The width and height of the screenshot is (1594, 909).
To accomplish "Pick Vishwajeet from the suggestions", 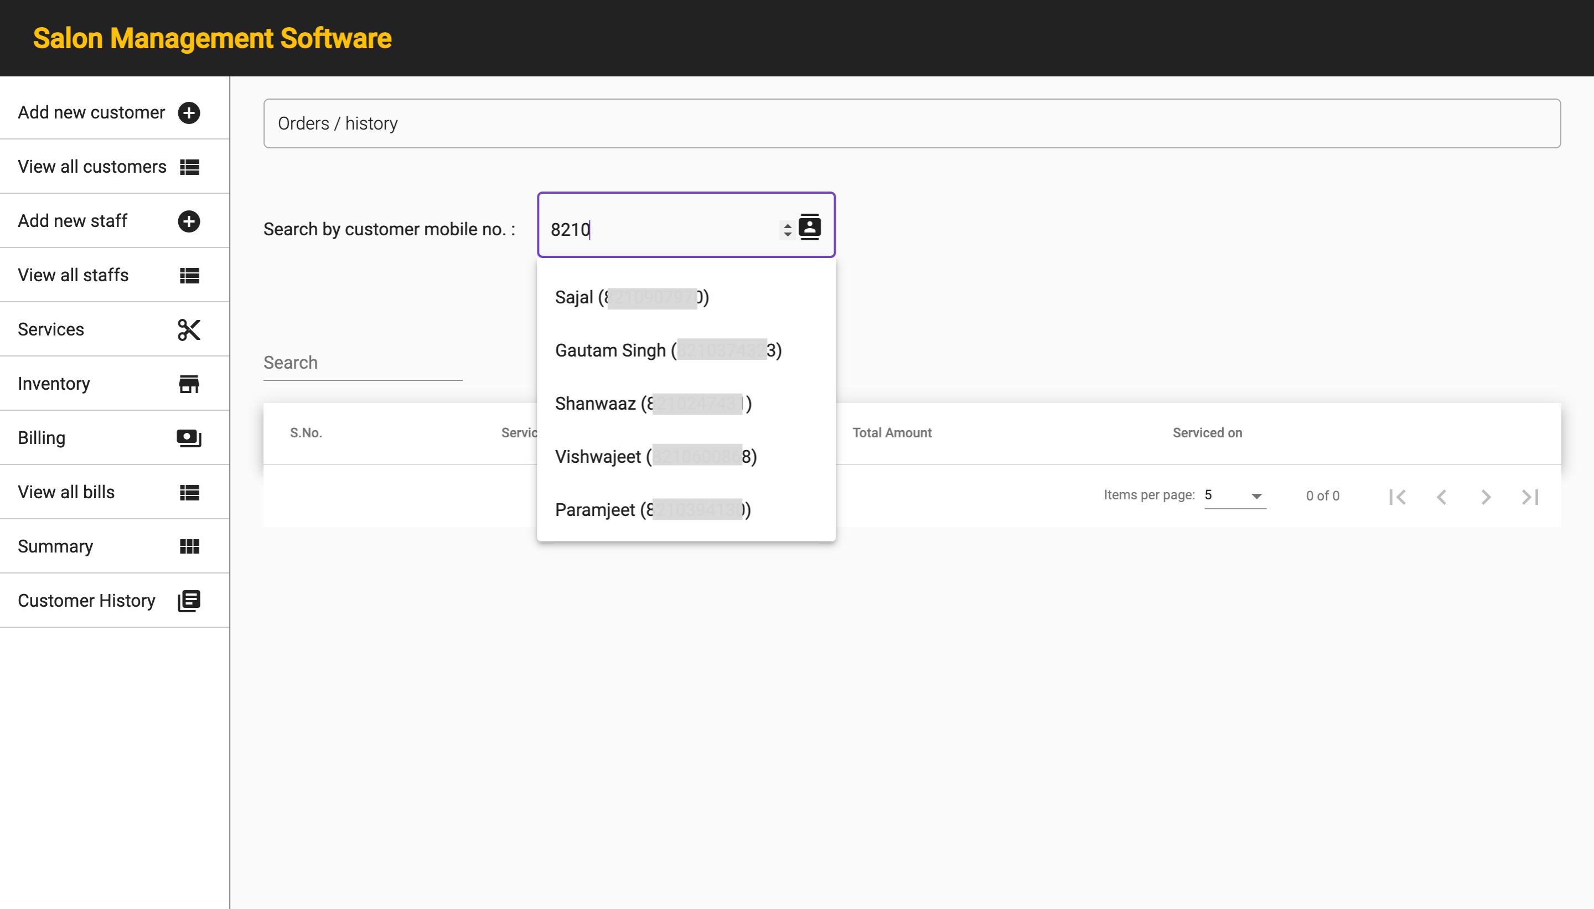I will coord(655,457).
